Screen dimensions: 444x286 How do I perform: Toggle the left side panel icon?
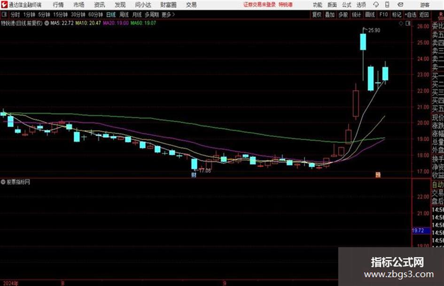(4, 14)
